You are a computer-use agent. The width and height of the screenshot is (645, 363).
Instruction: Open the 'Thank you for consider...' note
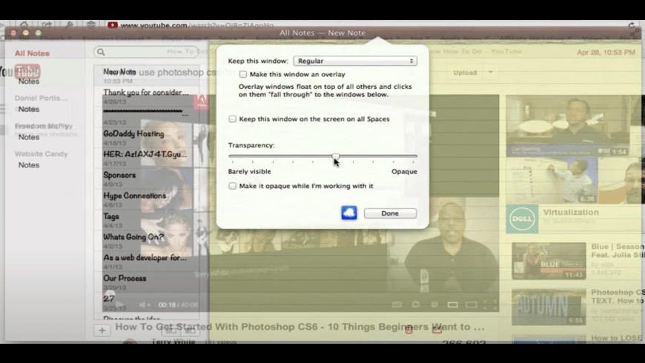coord(147,96)
